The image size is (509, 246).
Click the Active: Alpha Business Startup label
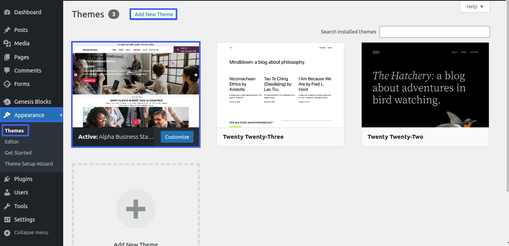pyautogui.click(x=116, y=137)
